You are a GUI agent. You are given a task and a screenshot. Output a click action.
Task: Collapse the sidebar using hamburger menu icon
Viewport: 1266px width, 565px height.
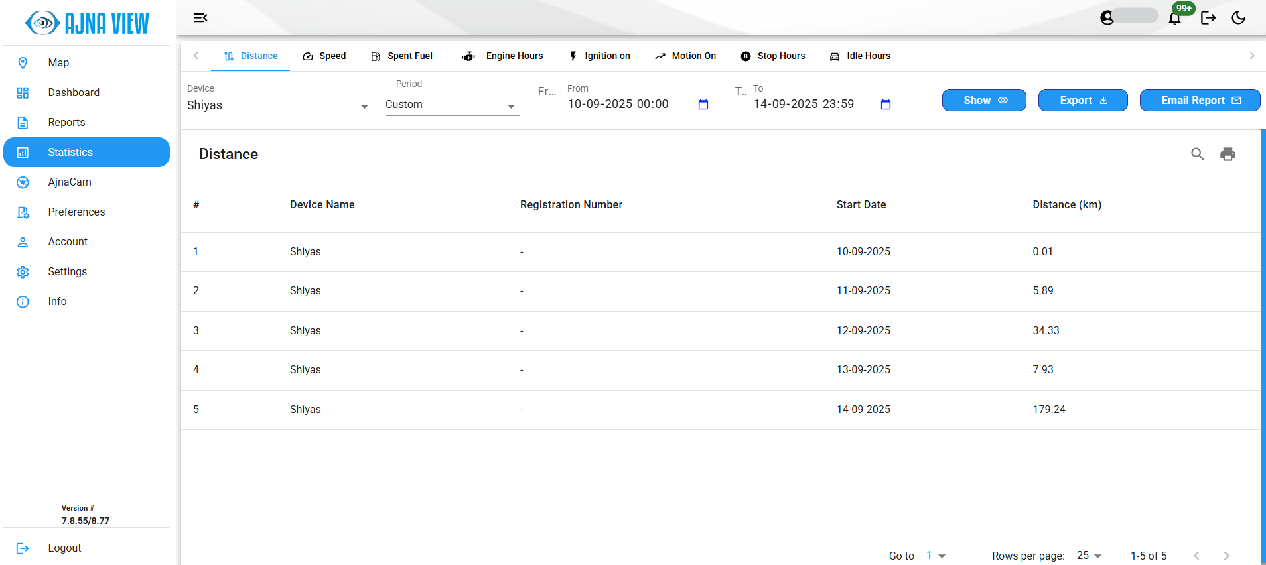(x=200, y=18)
